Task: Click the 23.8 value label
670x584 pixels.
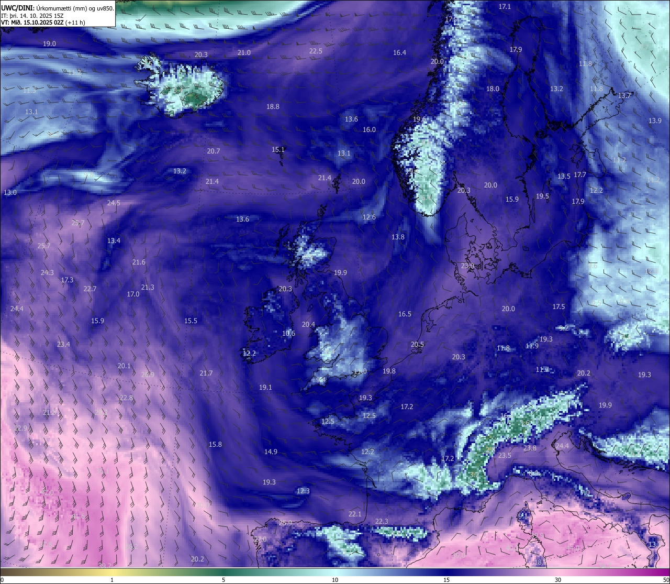Action: tap(530, 448)
